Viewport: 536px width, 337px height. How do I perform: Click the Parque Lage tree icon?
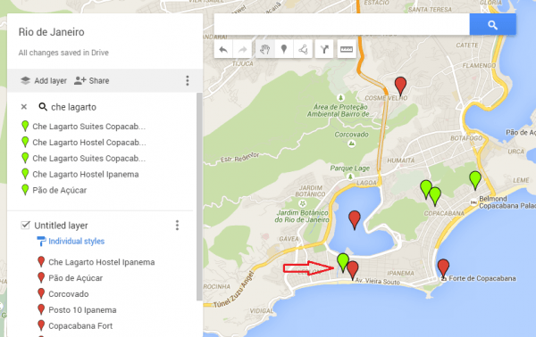tap(350, 177)
